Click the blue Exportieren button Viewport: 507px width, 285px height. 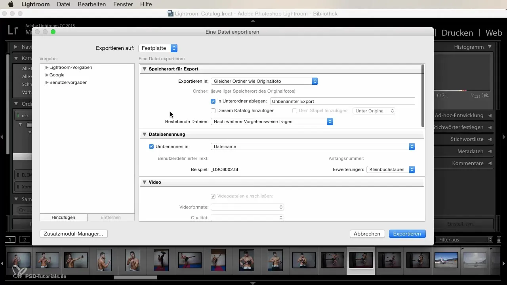pos(407,234)
